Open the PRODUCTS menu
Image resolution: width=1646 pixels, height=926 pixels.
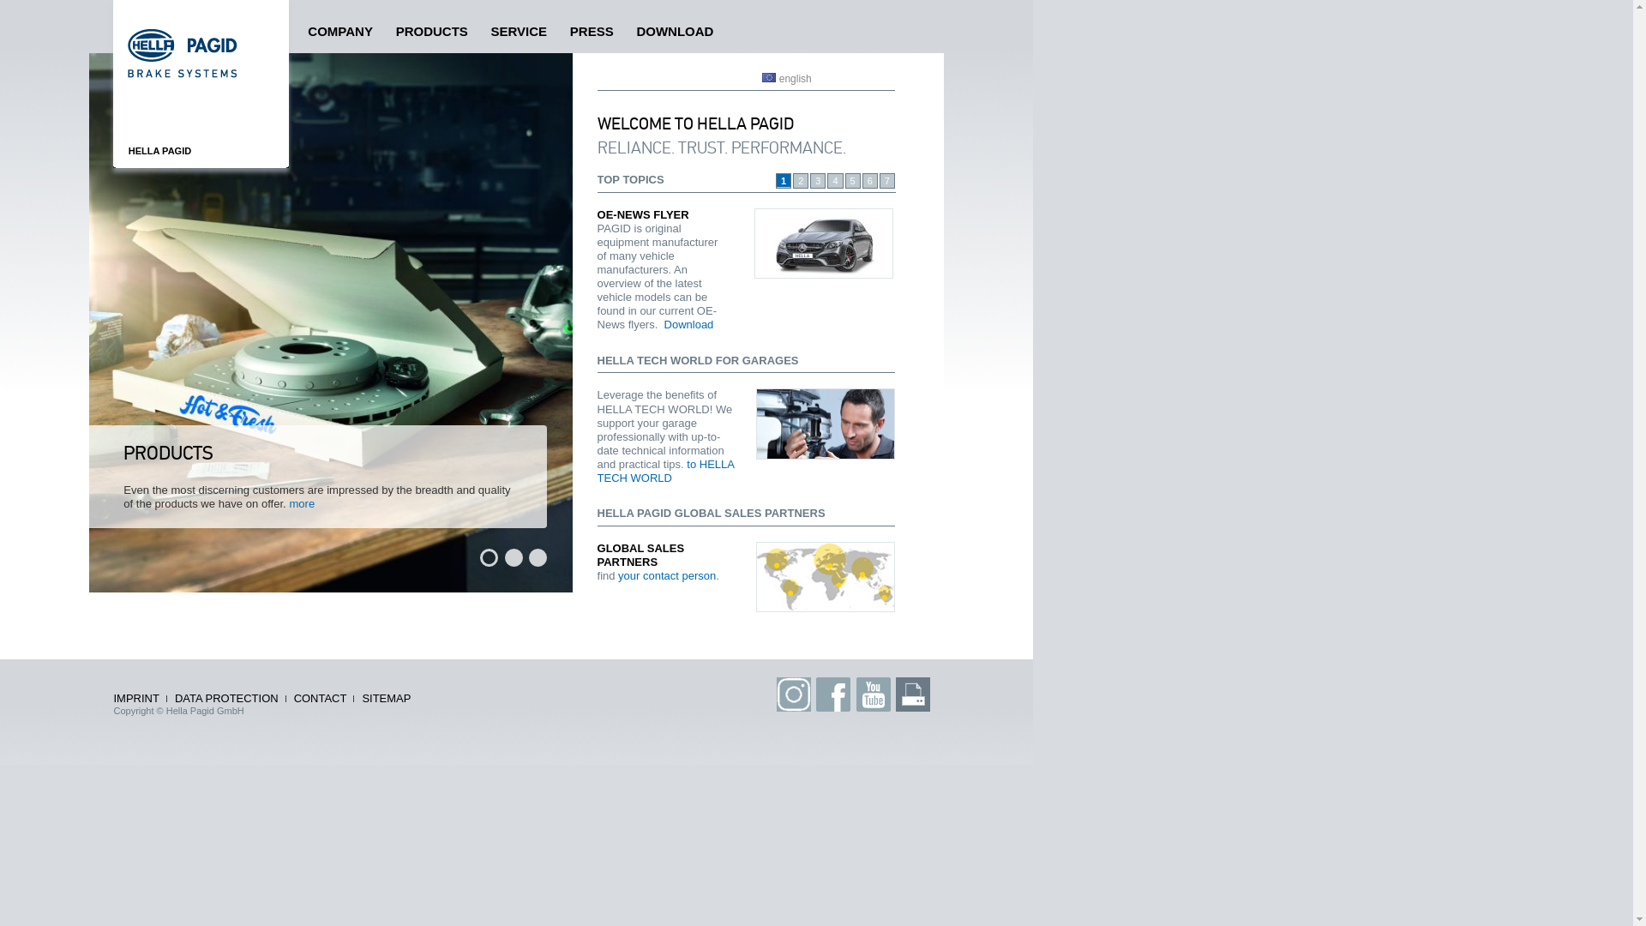coord(432,32)
